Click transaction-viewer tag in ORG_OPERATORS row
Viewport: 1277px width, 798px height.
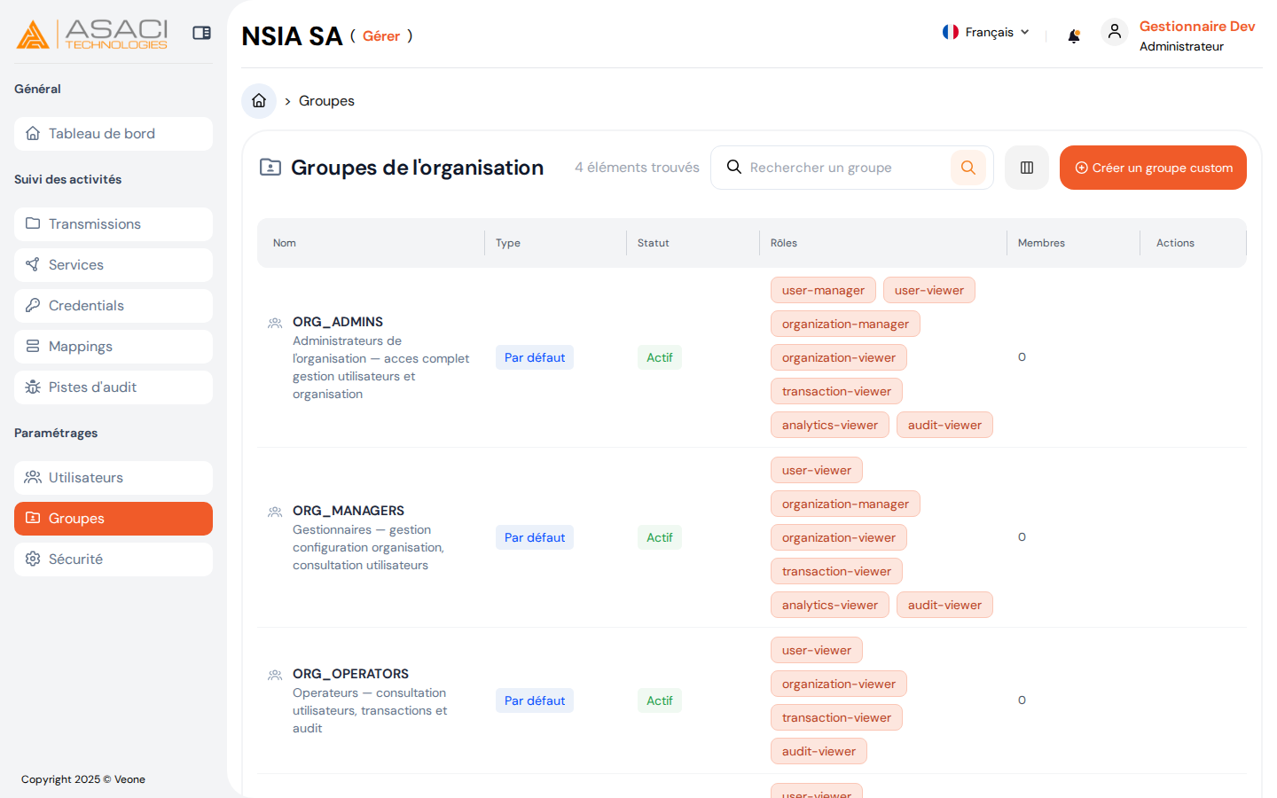(x=836, y=717)
